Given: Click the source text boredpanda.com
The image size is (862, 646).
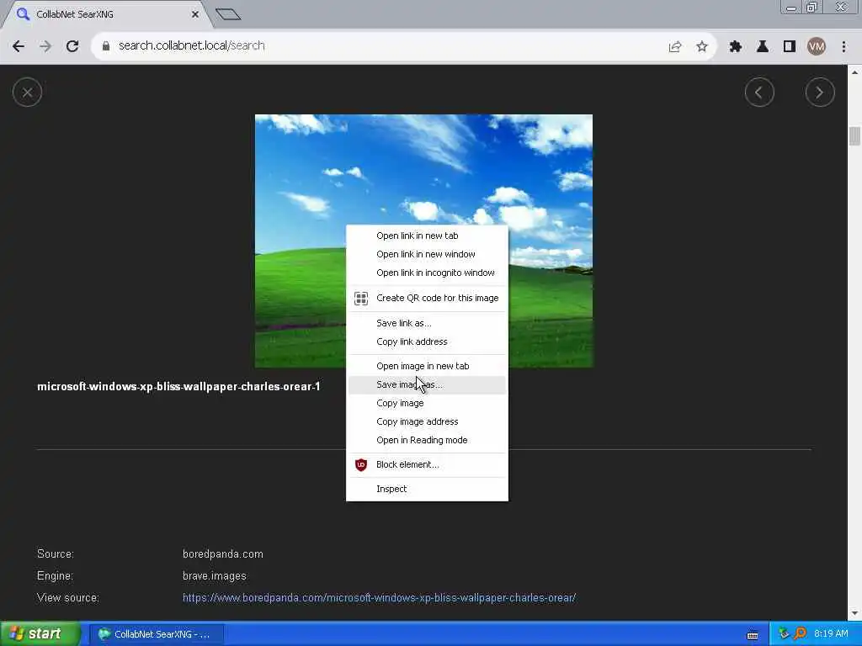Looking at the screenshot, I should tap(222, 554).
